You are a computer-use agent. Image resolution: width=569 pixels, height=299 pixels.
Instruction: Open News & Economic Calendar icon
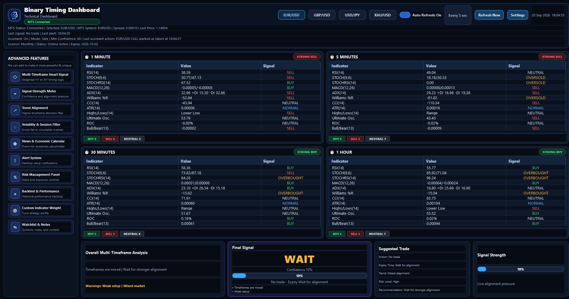(15, 144)
